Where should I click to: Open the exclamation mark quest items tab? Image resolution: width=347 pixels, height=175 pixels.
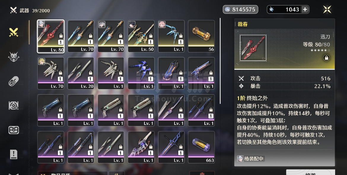point(14,154)
